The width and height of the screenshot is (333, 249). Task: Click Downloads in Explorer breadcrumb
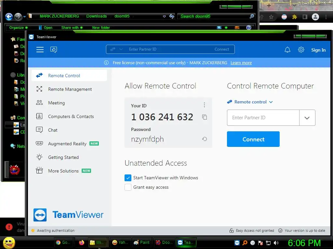click(x=96, y=16)
